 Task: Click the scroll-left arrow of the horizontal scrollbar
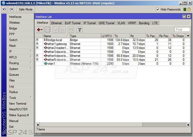pyautogui.click(x=38, y=125)
